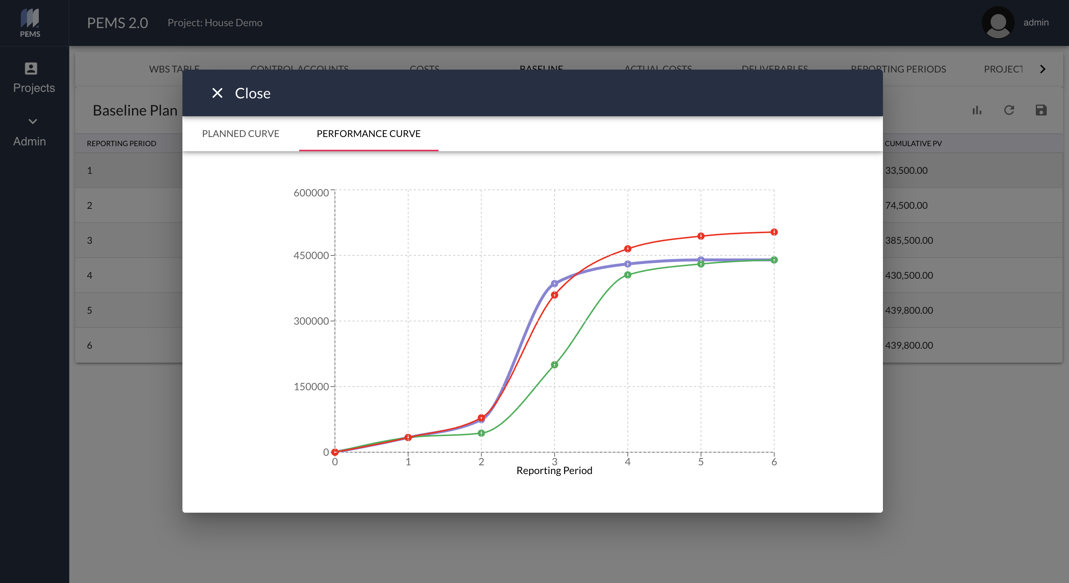1069x583 pixels.
Task: Click the green data point at period 3
Action: tap(555, 365)
